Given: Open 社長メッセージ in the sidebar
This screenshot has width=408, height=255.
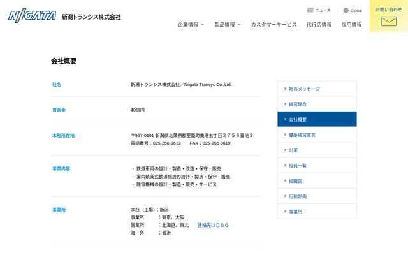Looking at the screenshot, I should pyautogui.click(x=317, y=89).
